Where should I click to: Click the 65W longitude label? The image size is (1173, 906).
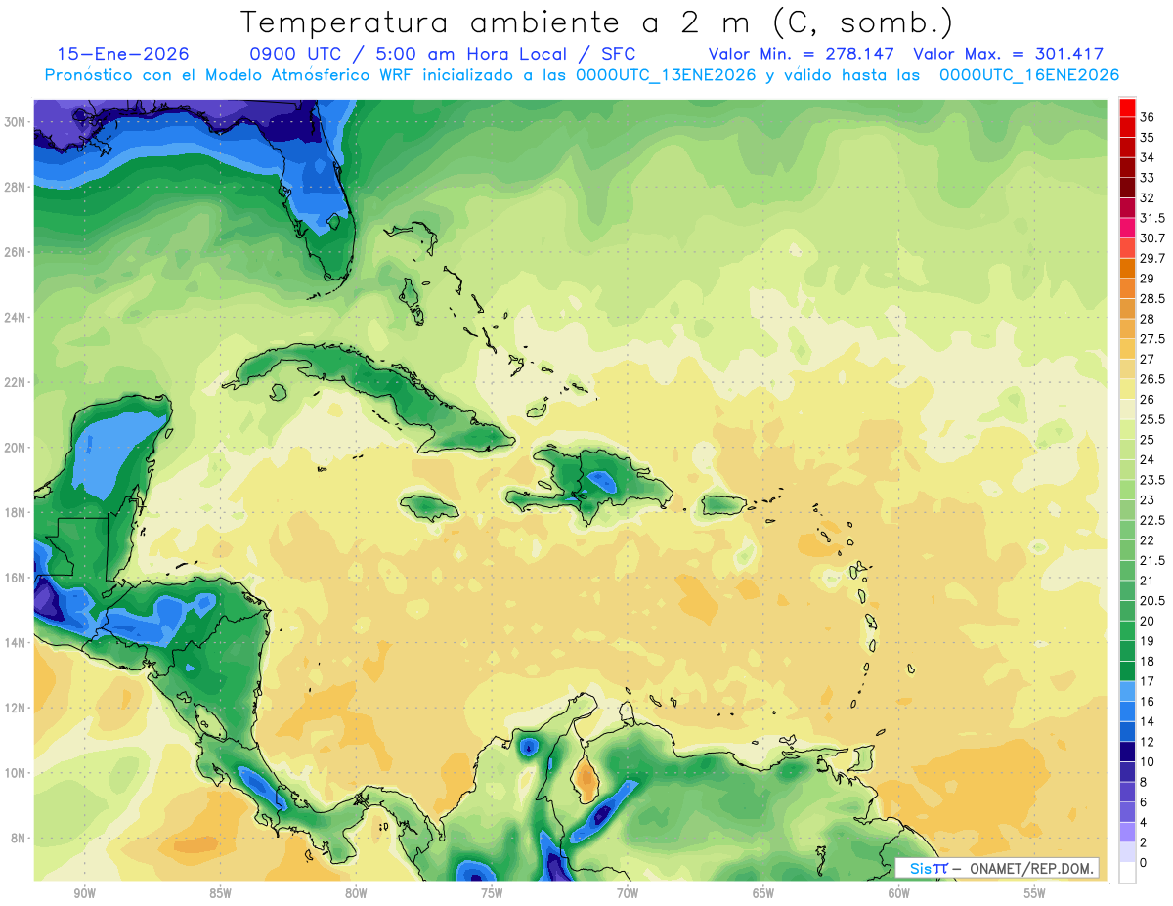763,894
